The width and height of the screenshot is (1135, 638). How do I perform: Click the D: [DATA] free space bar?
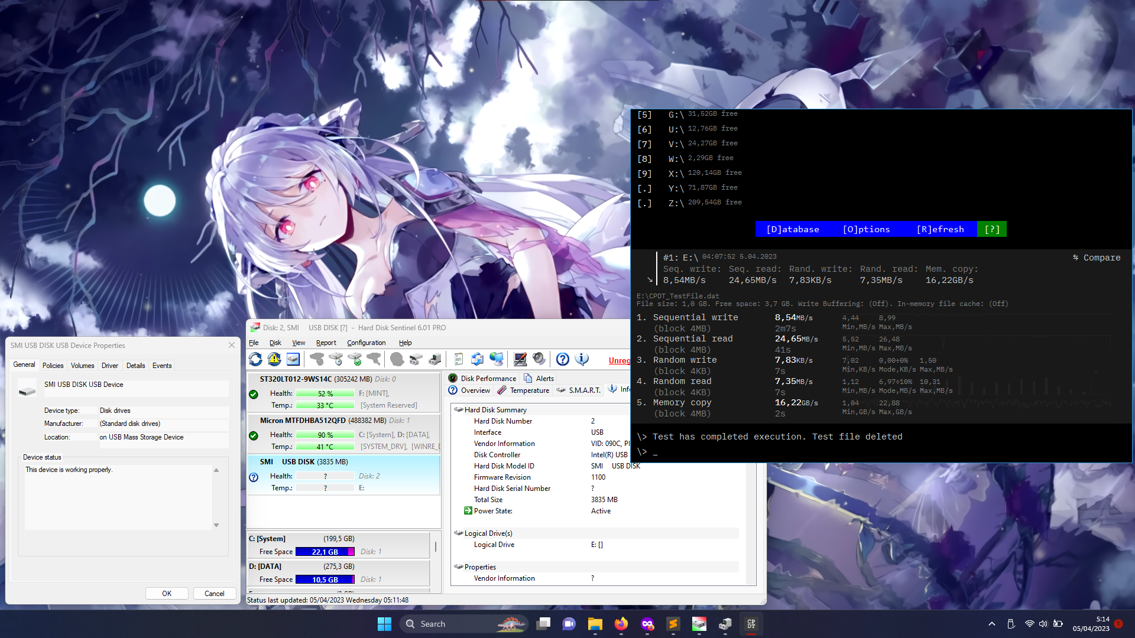[325, 580]
